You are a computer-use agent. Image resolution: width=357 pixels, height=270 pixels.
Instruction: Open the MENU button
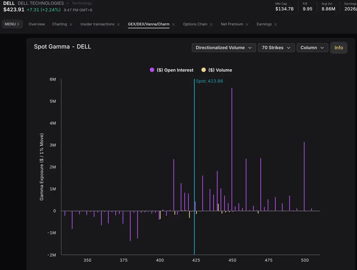[x=12, y=24]
